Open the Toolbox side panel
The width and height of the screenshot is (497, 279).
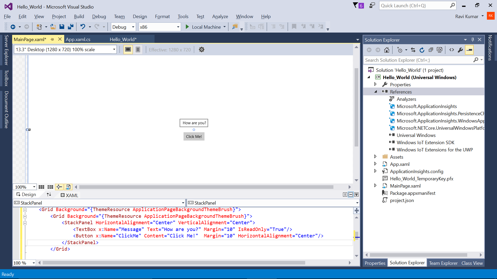[x=6, y=78]
